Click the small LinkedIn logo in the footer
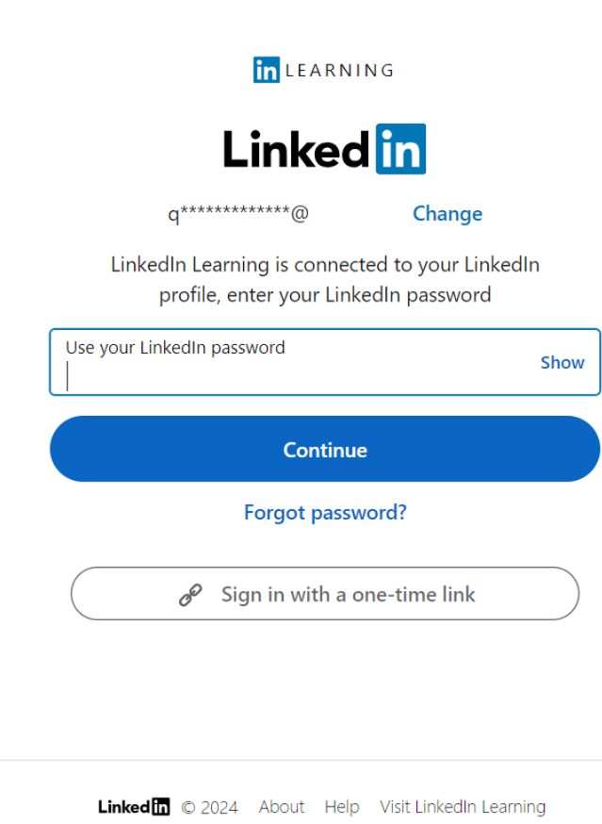Screen dimensions: 602x824 coord(134,807)
